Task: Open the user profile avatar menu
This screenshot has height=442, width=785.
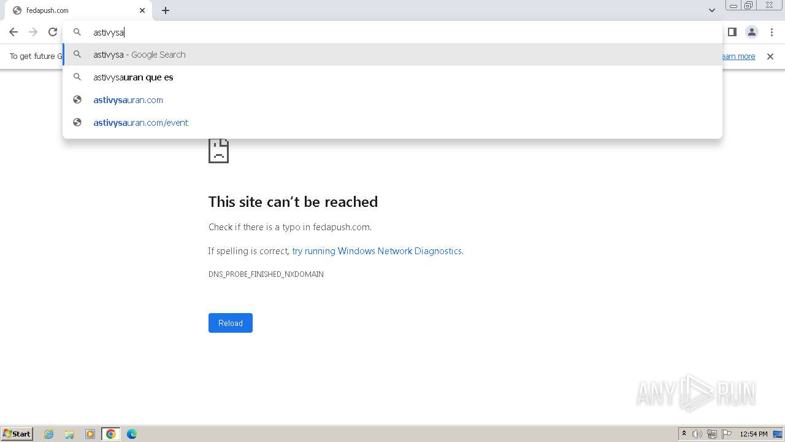Action: (x=751, y=32)
